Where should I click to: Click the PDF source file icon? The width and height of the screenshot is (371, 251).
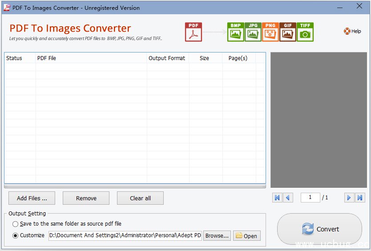click(194, 32)
